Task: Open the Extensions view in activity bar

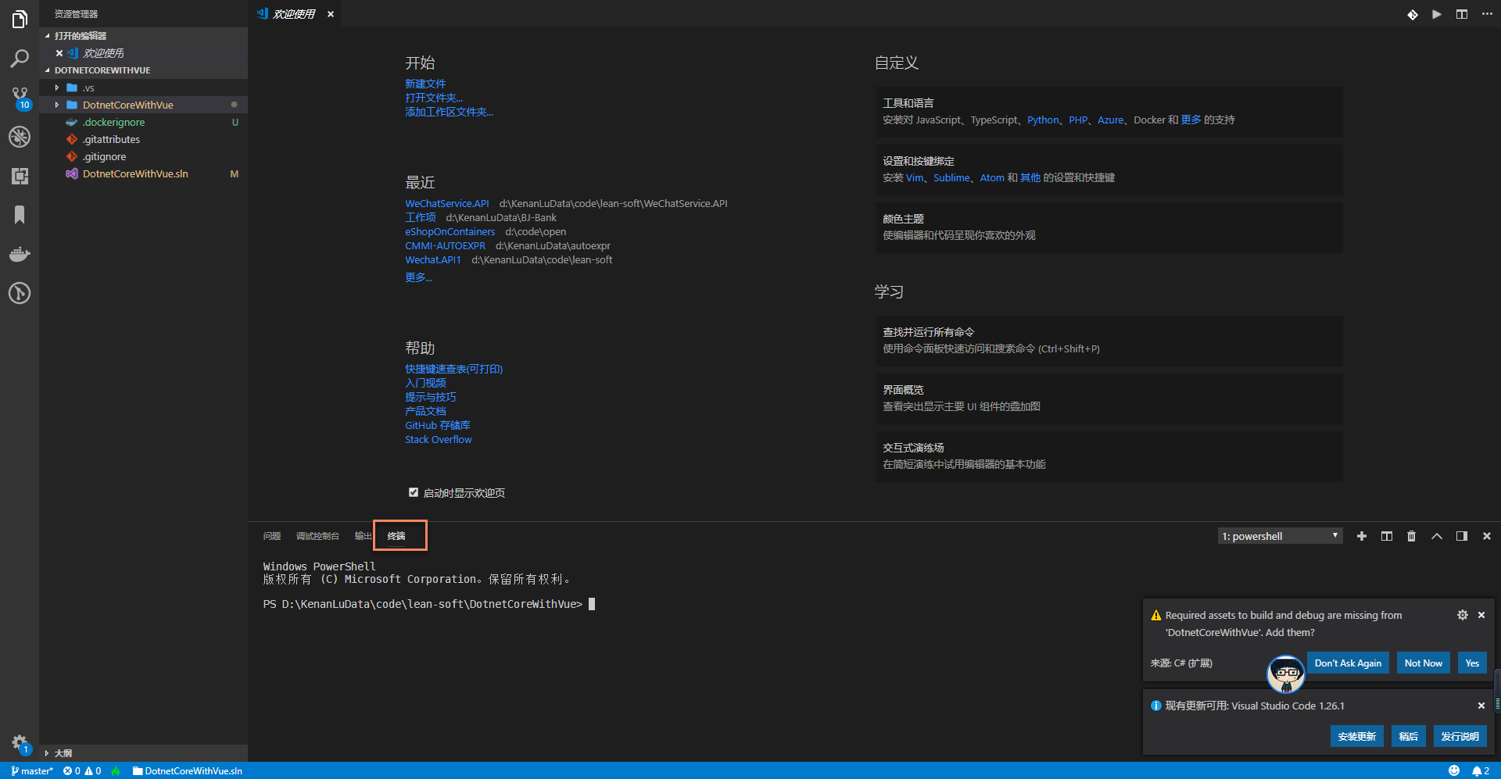Action: [20, 176]
